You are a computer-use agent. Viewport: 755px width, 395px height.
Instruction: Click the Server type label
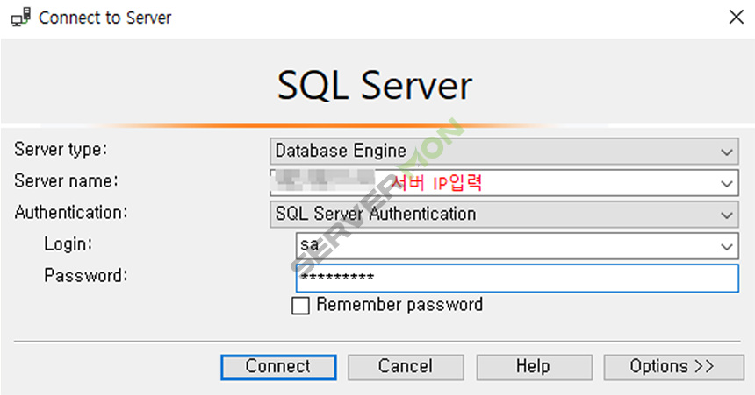(61, 150)
